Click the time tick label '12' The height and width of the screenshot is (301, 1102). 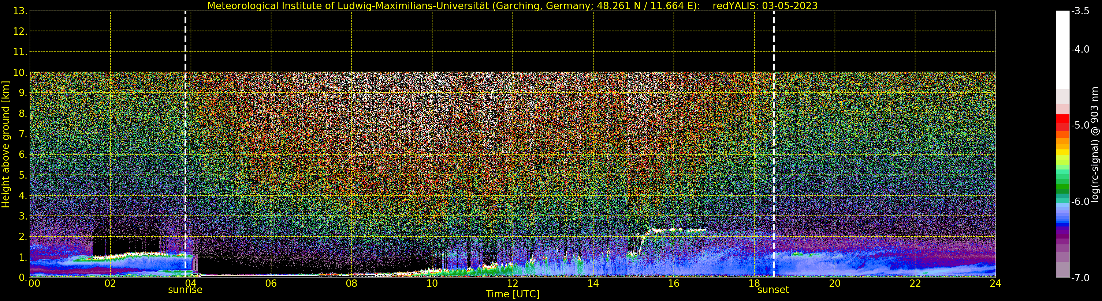[513, 283]
